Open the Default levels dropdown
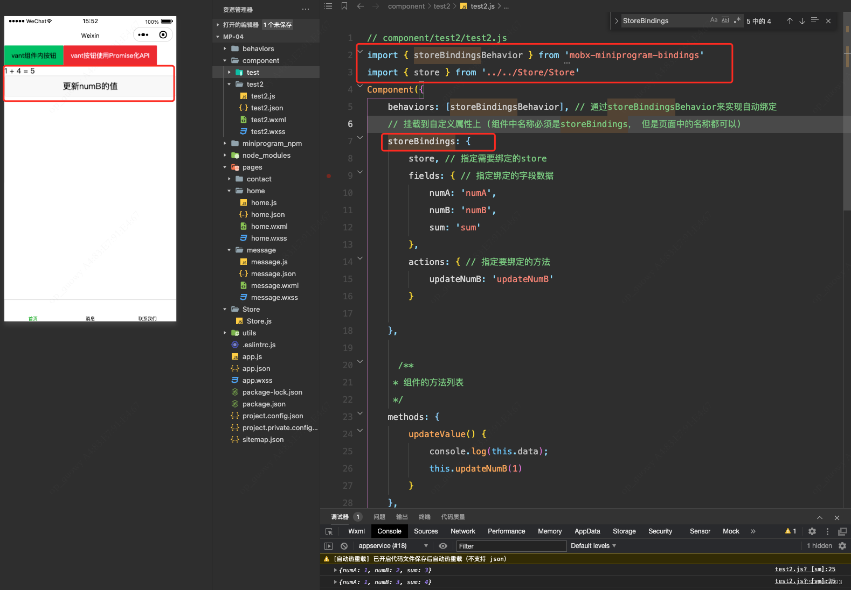 [593, 546]
